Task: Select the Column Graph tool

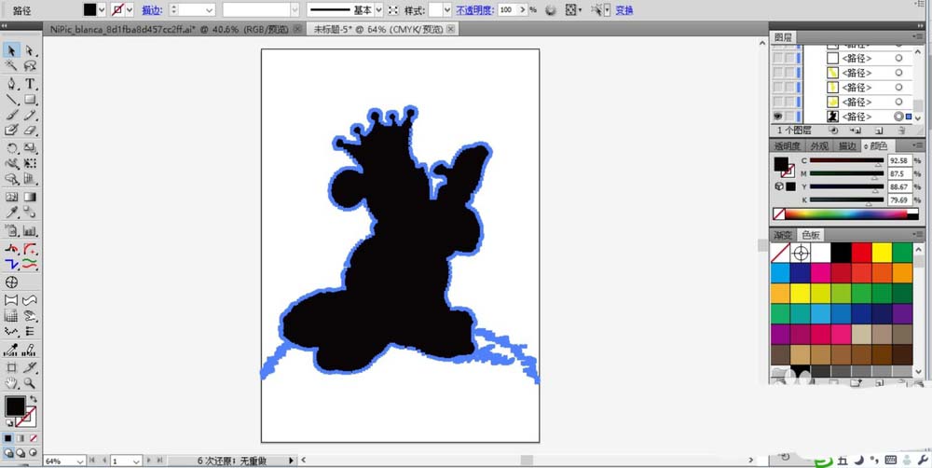Action: (30, 230)
